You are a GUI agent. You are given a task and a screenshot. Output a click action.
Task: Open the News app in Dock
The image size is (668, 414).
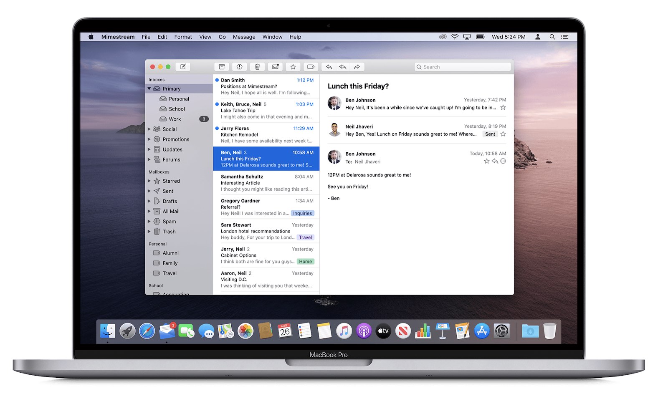(x=403, y=331)
